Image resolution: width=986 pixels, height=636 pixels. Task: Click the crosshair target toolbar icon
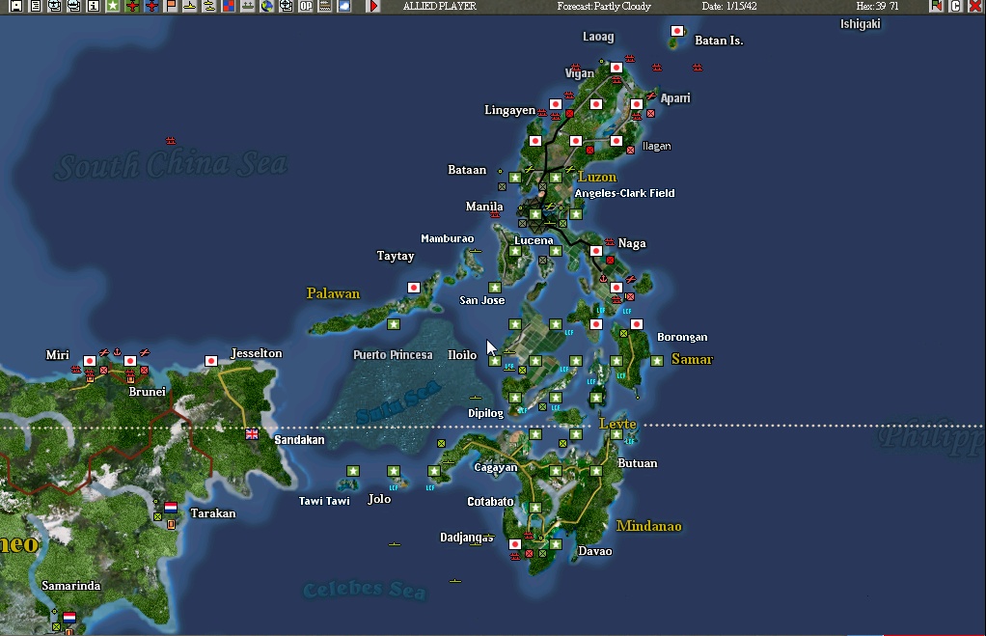[x=287, y=6]
